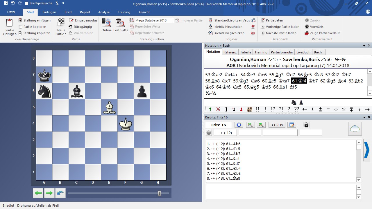372x209 pixels.
Task: Open the LiveBuch tab
Action: click(x=303, y=52)
